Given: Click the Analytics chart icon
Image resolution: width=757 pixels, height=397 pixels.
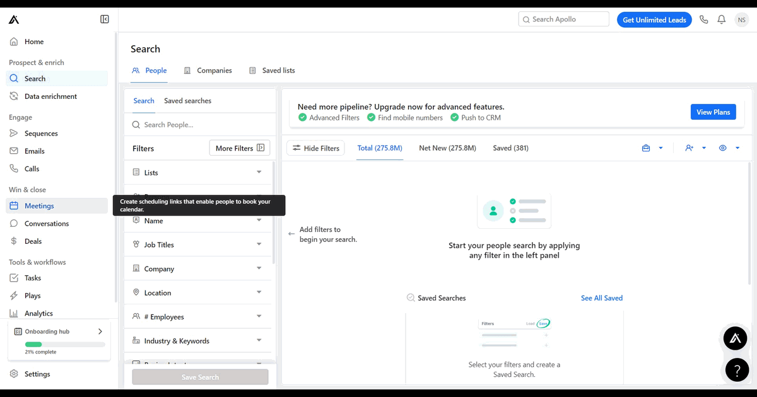Looking at the screenshot, I should click(14, 313).
